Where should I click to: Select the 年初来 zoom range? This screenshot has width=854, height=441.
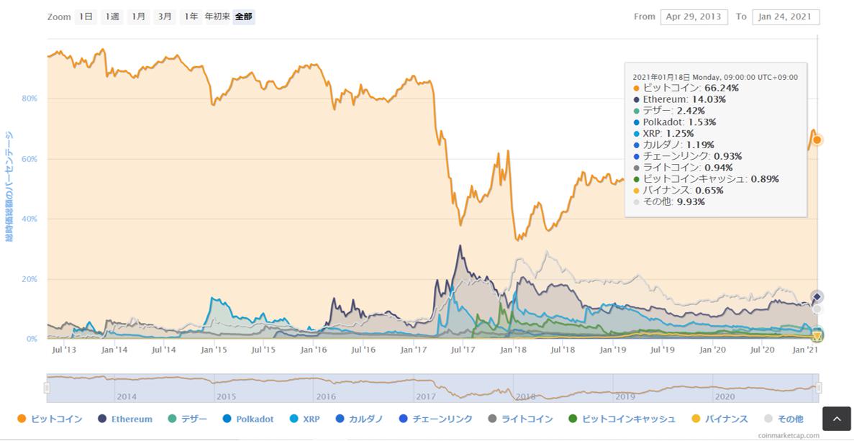point(217,17)
